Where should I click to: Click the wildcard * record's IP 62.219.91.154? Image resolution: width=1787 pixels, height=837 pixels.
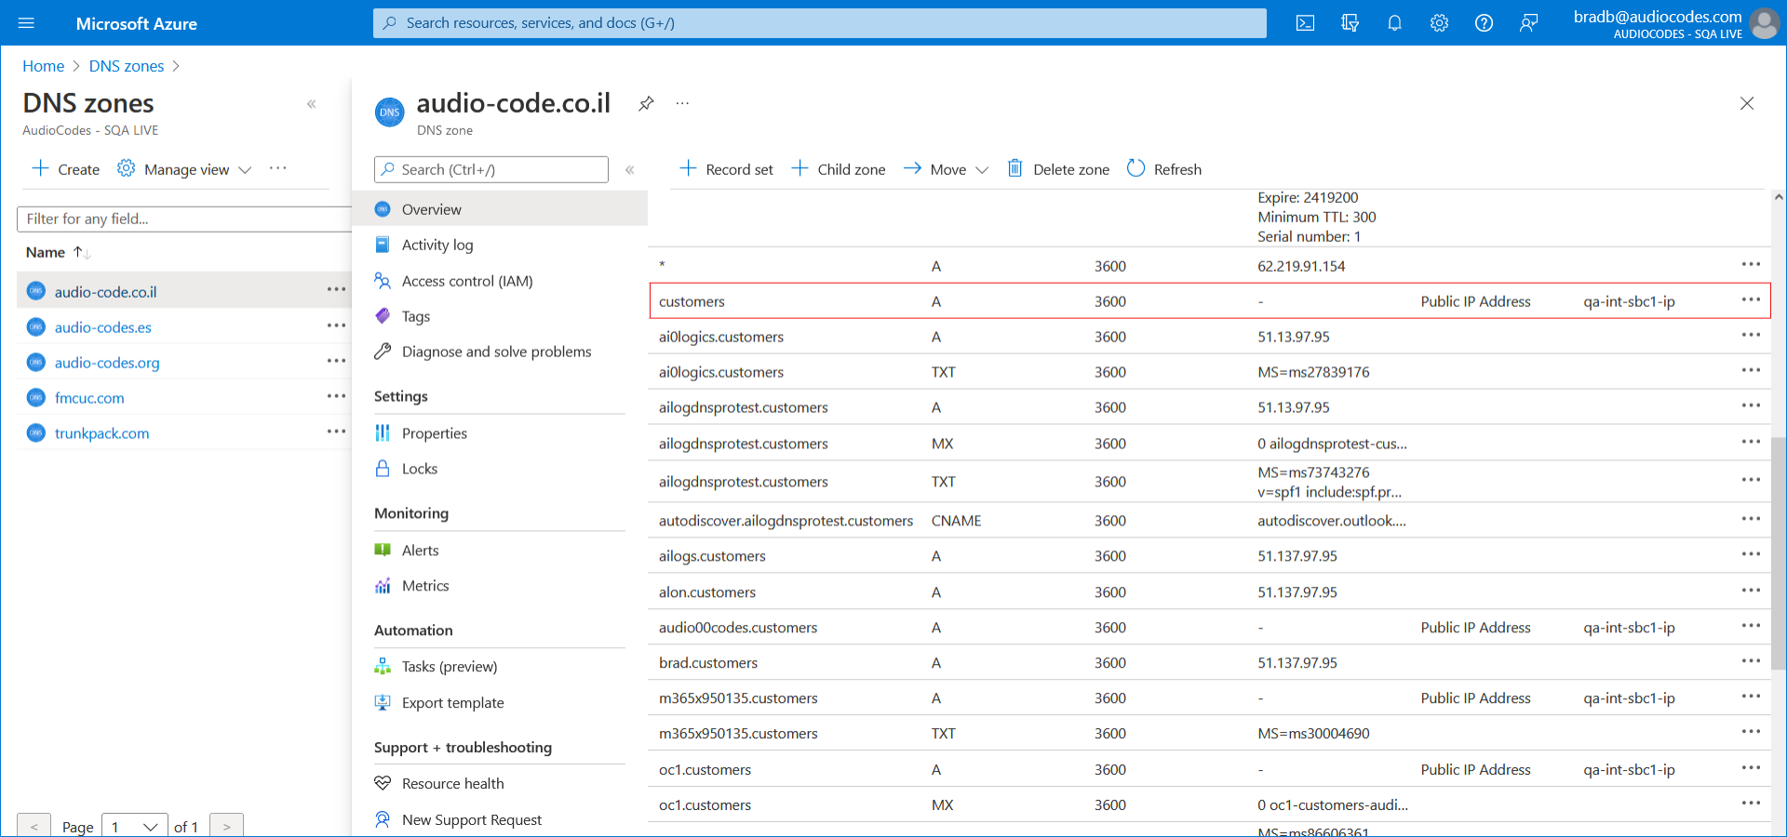(x=1301, y=266)
